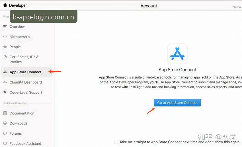Open the Membership sidebar item

20,37
